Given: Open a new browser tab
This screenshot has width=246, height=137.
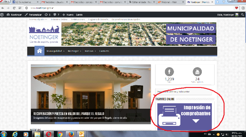Looking at the screenshot, I should coord(218,2).
